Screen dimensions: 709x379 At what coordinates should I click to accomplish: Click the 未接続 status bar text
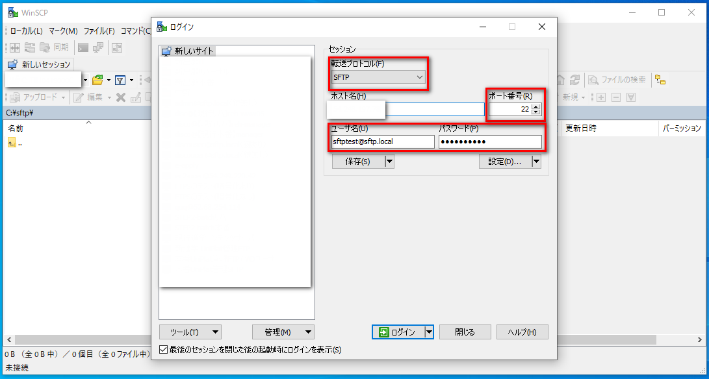17,368
